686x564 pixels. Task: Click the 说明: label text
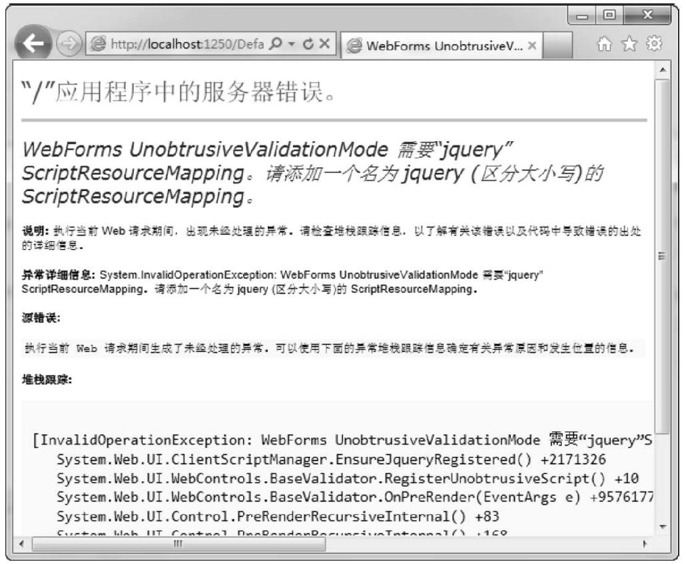click(x=35, y=230)
